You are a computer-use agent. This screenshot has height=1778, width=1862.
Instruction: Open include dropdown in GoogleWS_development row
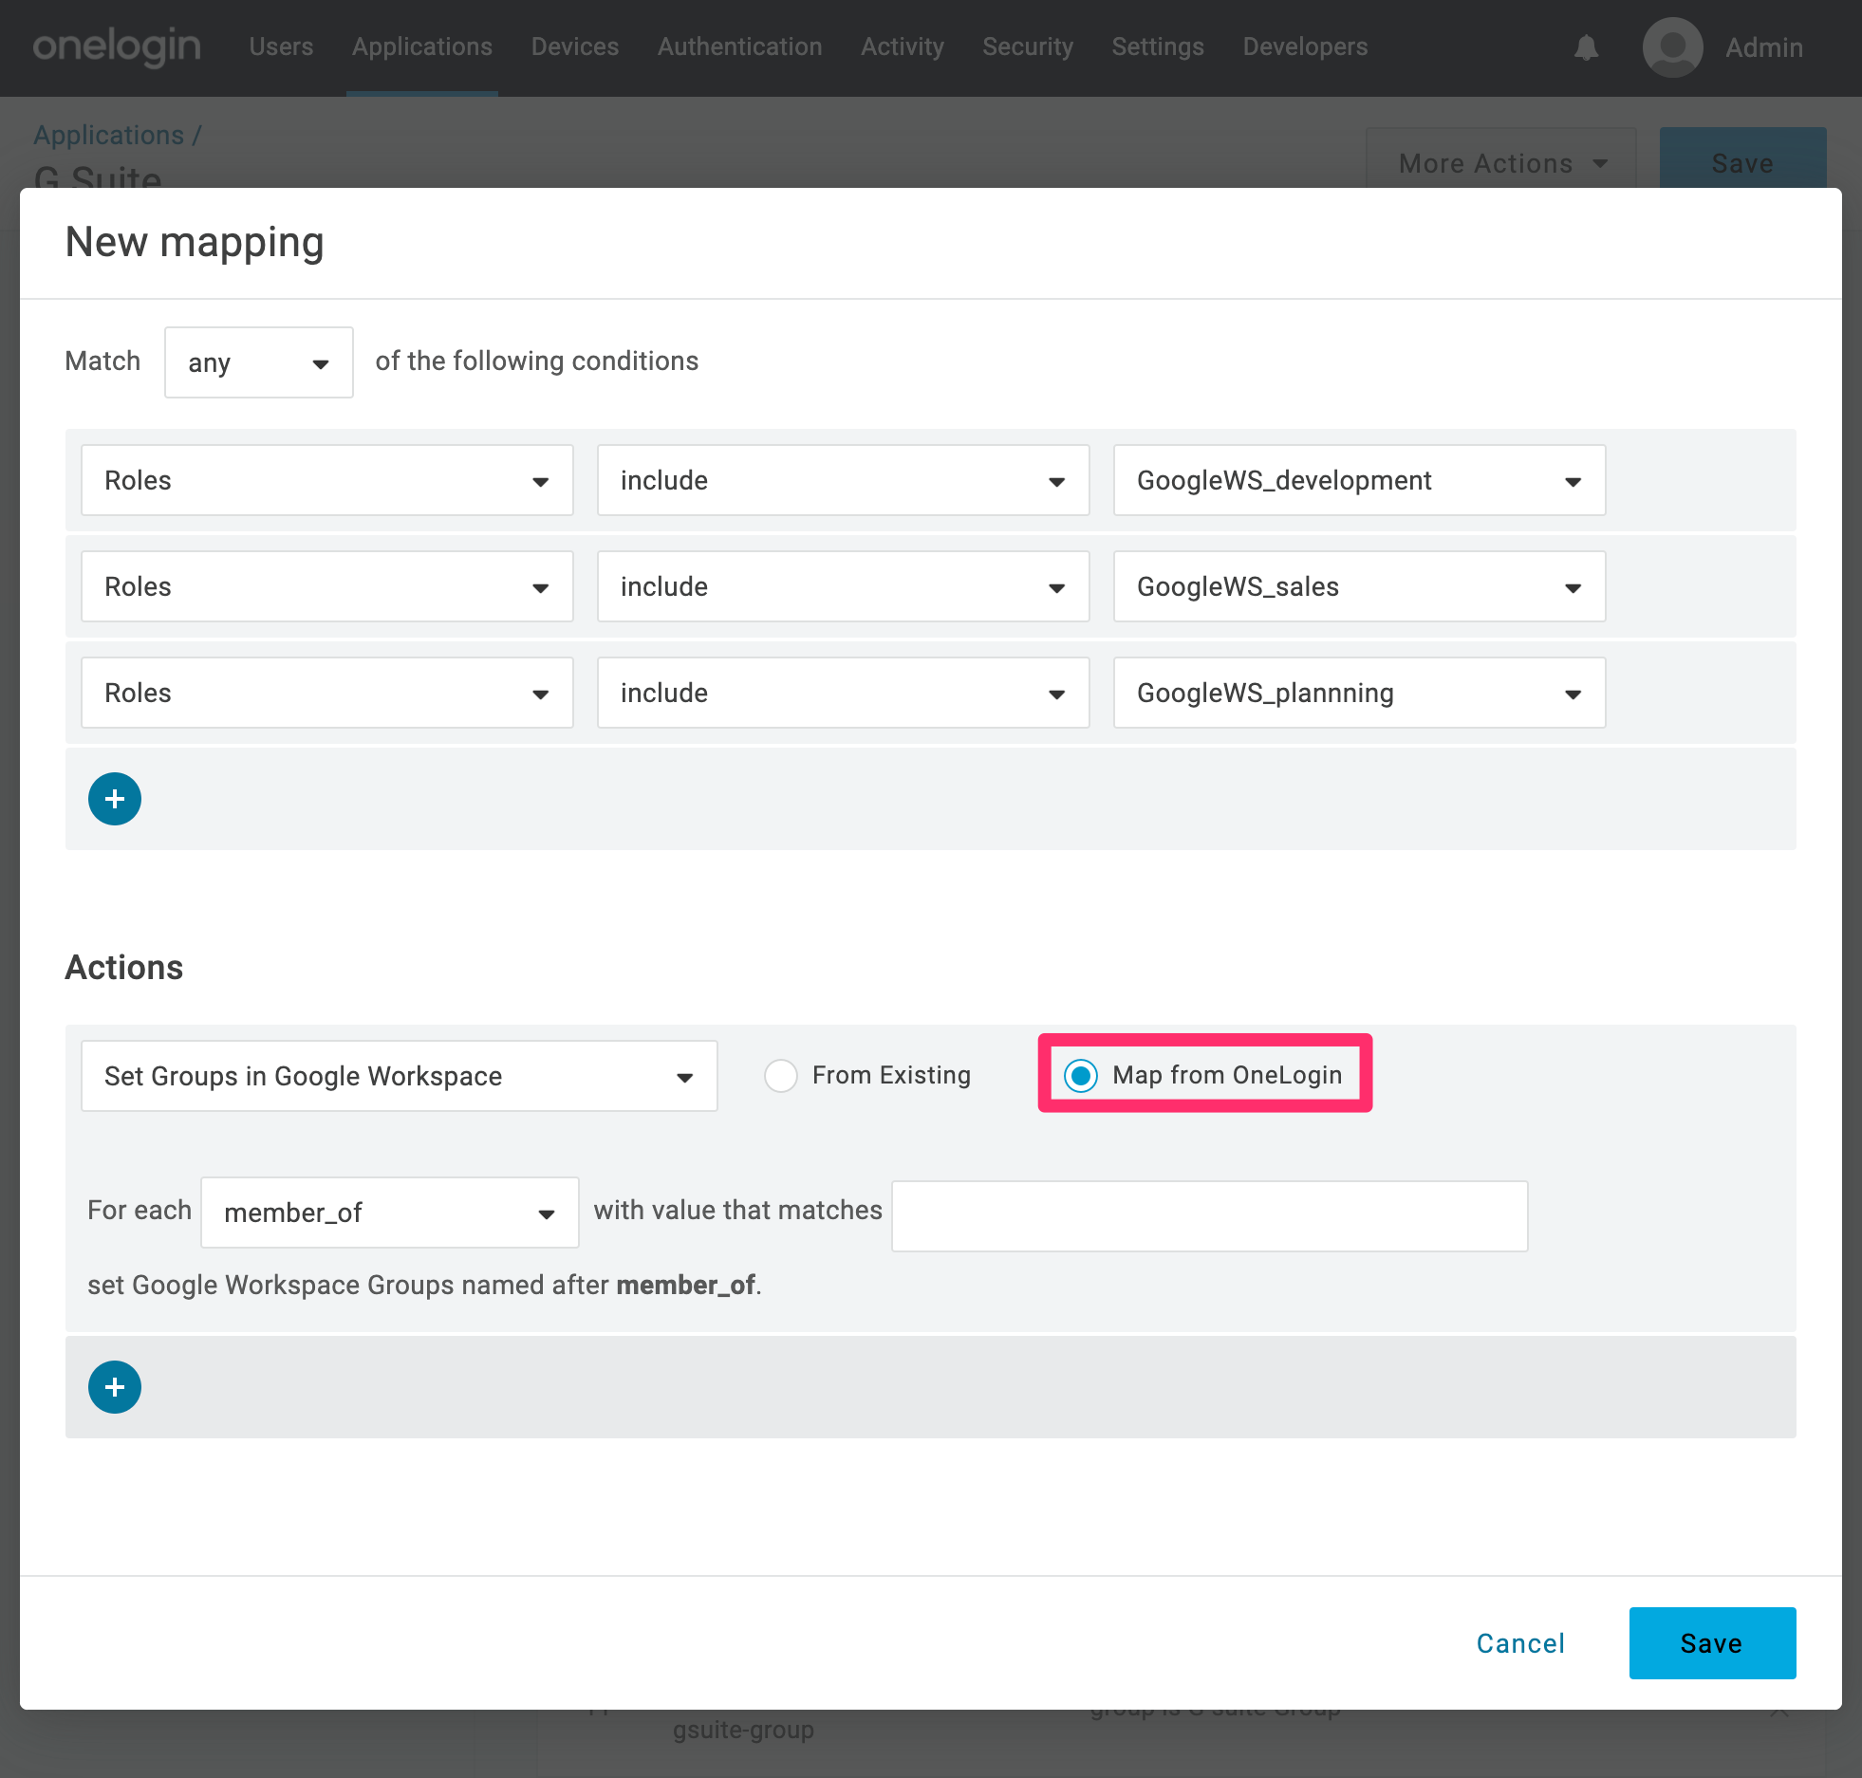844,480
